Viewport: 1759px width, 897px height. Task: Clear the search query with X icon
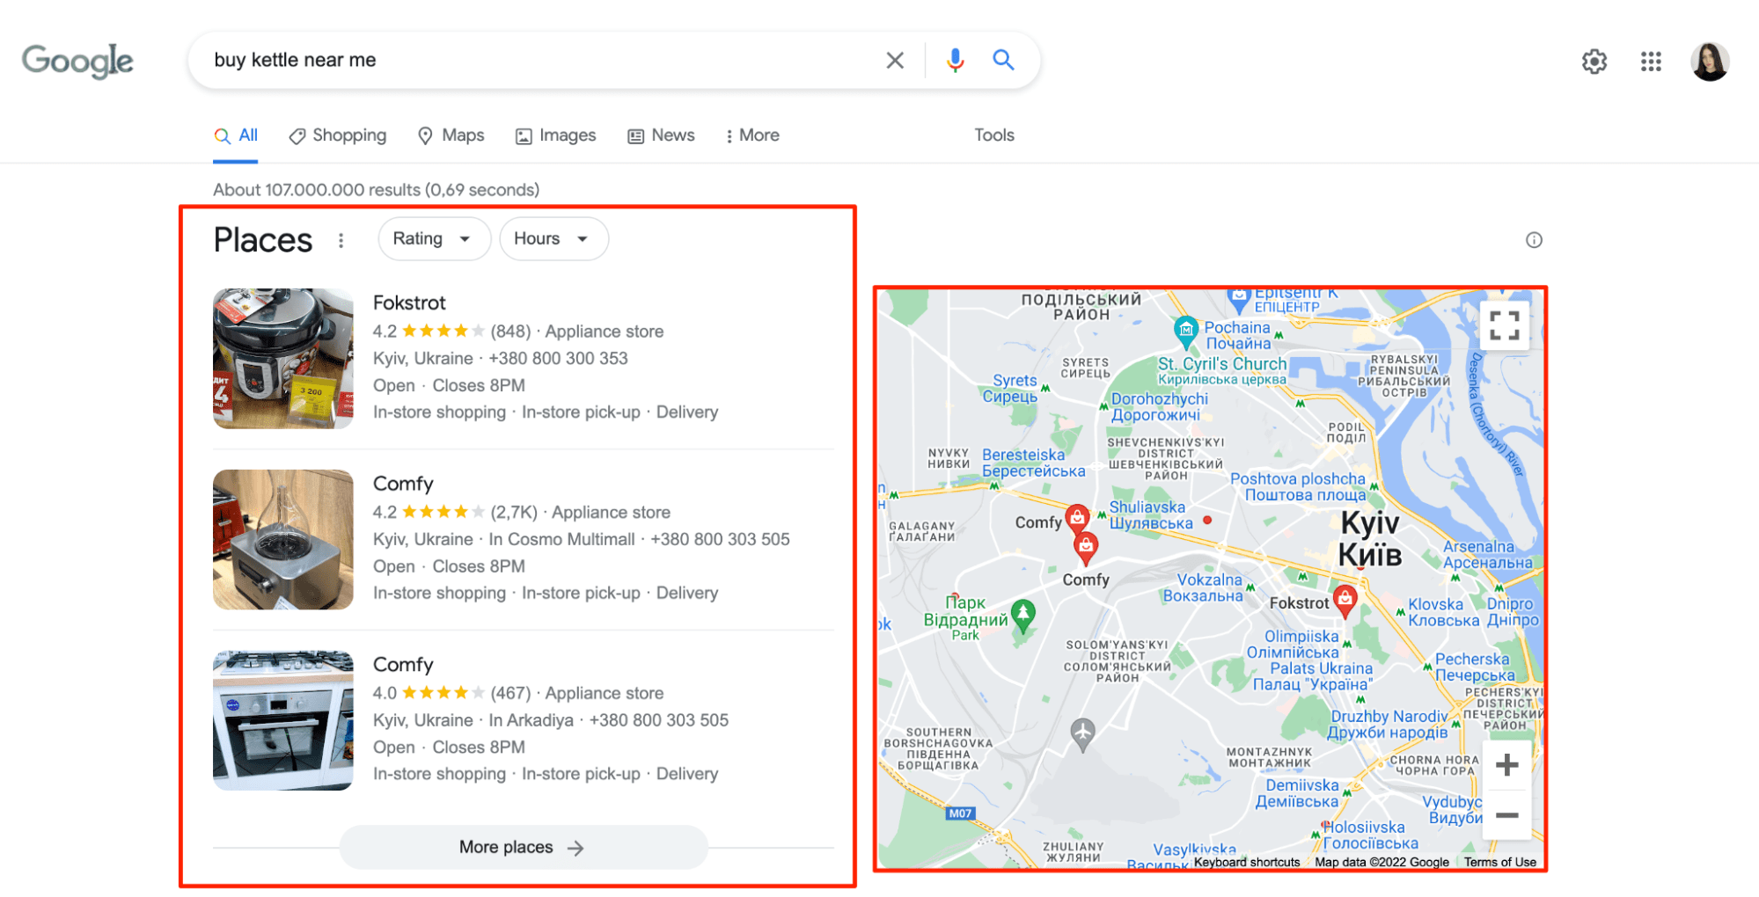tap(894, 60)
